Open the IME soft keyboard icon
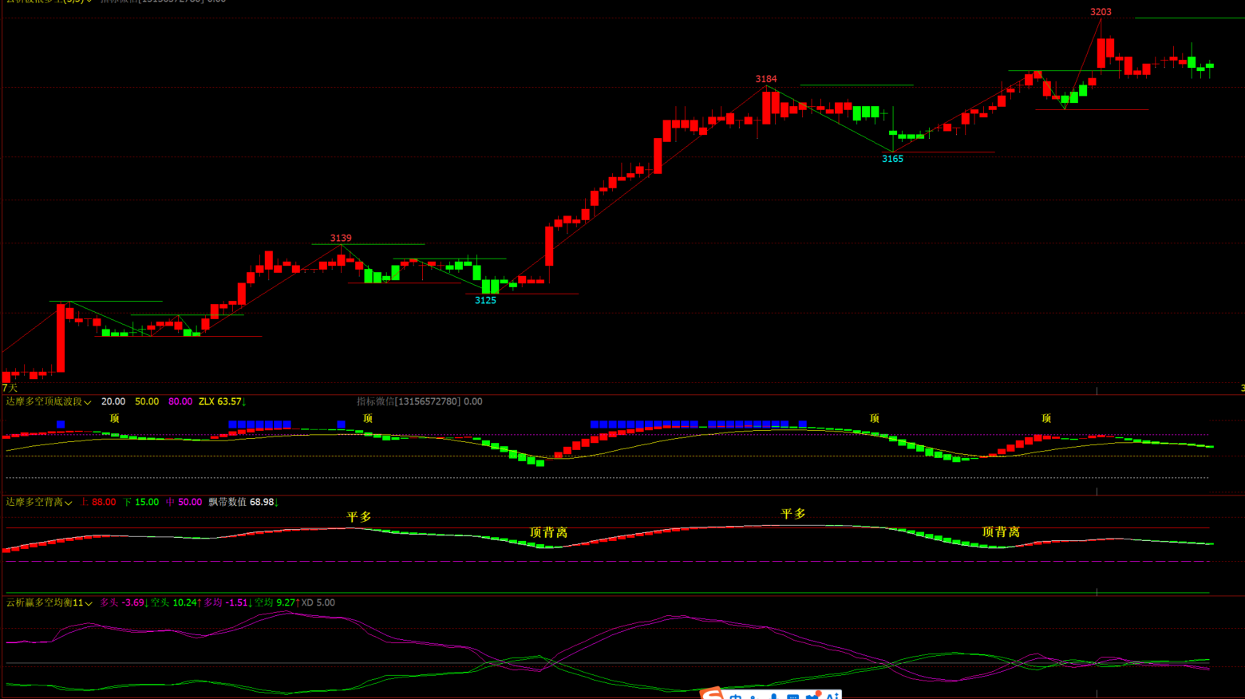This screenshot has height=699, width=1245. coord(792,697)
